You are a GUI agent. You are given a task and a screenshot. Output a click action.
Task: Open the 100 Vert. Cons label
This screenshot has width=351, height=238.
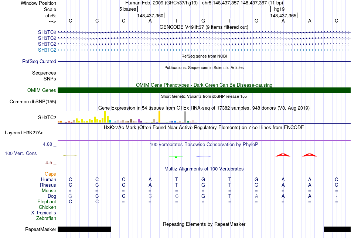point(21,153)
